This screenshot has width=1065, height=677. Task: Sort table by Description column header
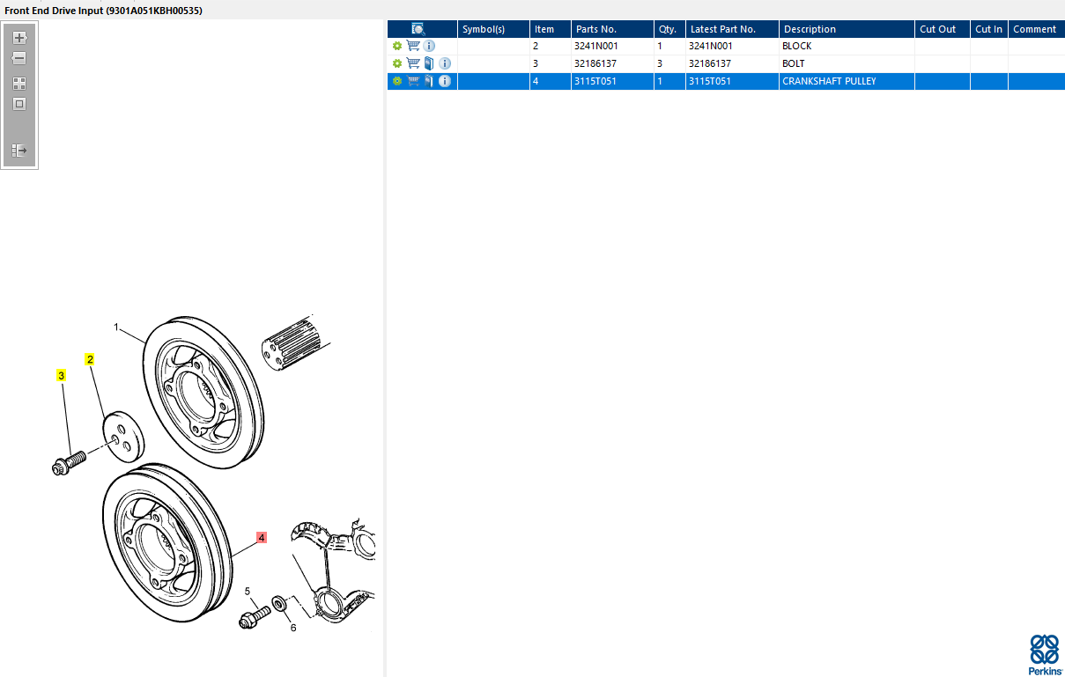tap(846, 29)
